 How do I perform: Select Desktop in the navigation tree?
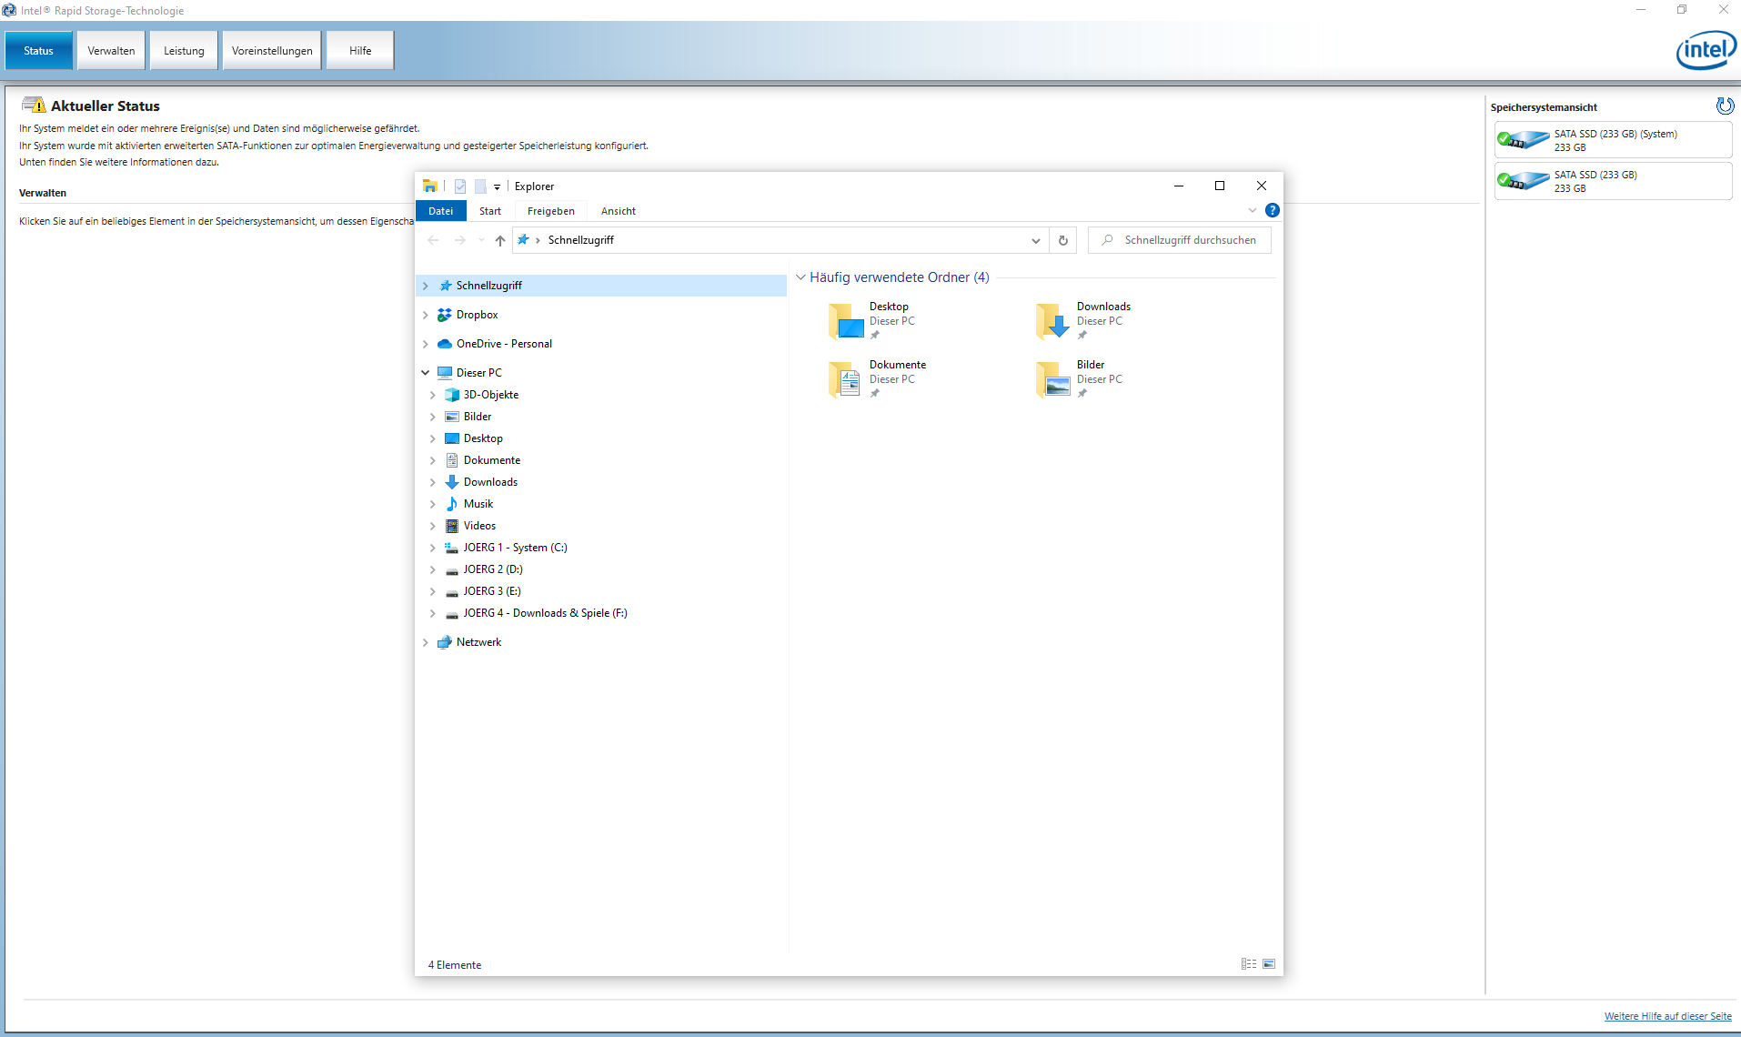coord(483,438)
